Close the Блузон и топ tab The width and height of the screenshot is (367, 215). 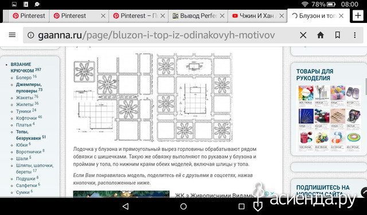(341, 15)
